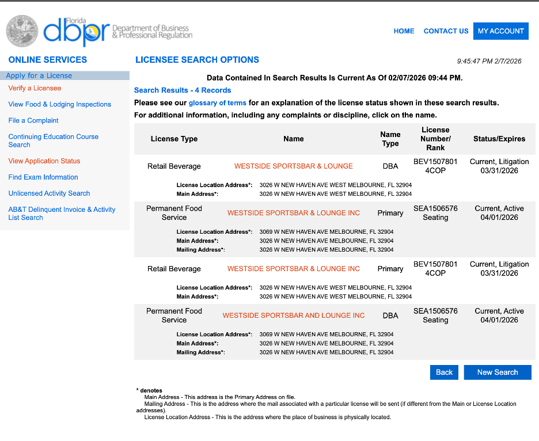Open WESTSIDE SPORTSBAR AND LOUNGE INC DBA record
539x441 pixels.
point(293,315)
